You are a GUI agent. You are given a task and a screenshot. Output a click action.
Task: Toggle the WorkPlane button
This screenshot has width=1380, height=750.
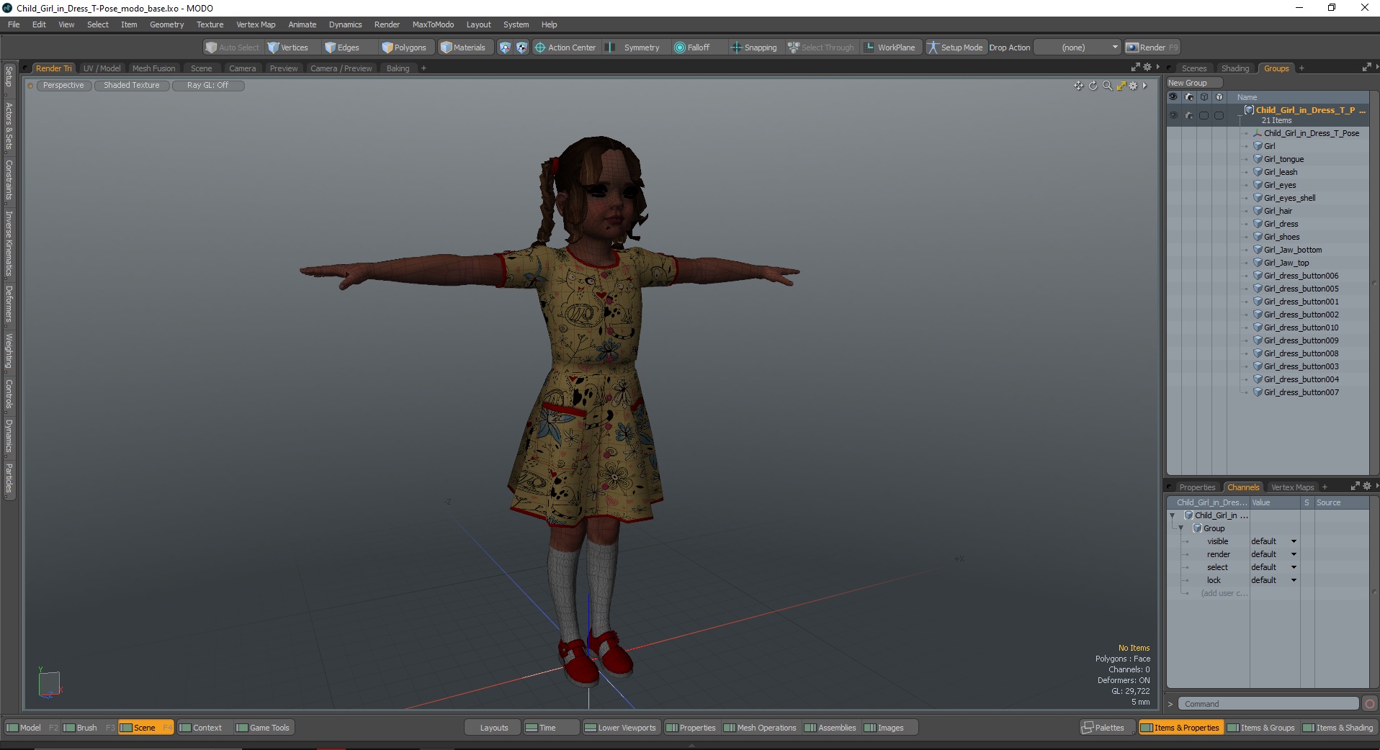pyautogui.click(x=890, y=48)
